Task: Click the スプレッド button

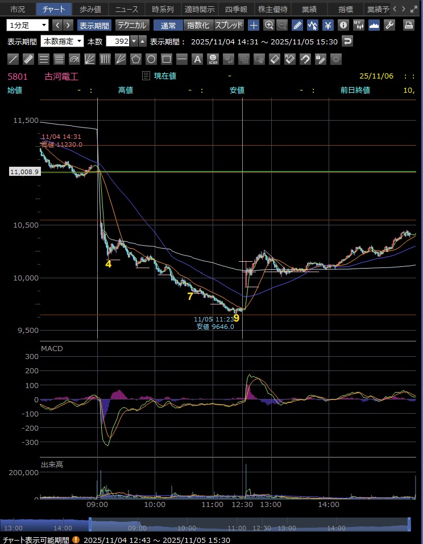Action: 229,25
